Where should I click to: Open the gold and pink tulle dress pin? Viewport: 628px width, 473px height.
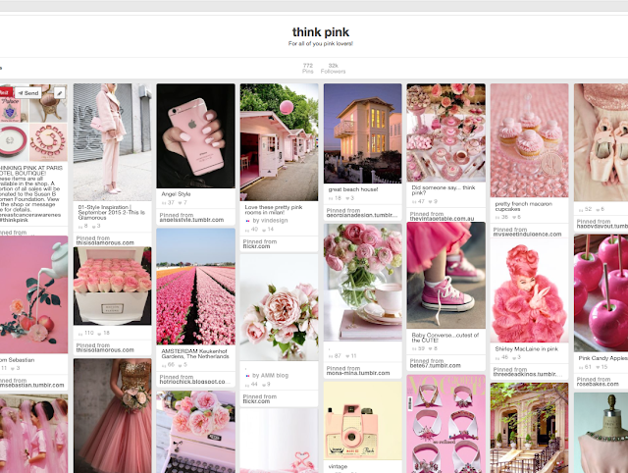pos(113,416)
